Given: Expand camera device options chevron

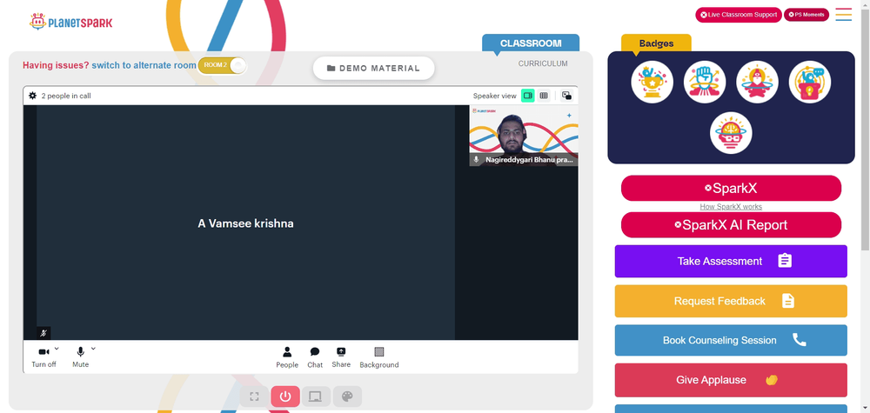Looking at the screenshot, I should coord(57,348).
